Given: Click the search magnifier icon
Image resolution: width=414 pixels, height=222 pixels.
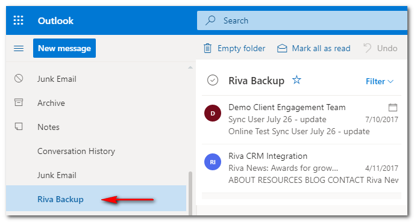Looking at the screenshot, I should [210, 20].
